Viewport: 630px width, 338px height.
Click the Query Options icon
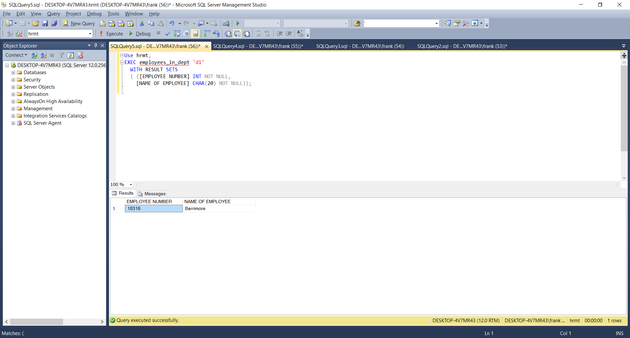186,33
